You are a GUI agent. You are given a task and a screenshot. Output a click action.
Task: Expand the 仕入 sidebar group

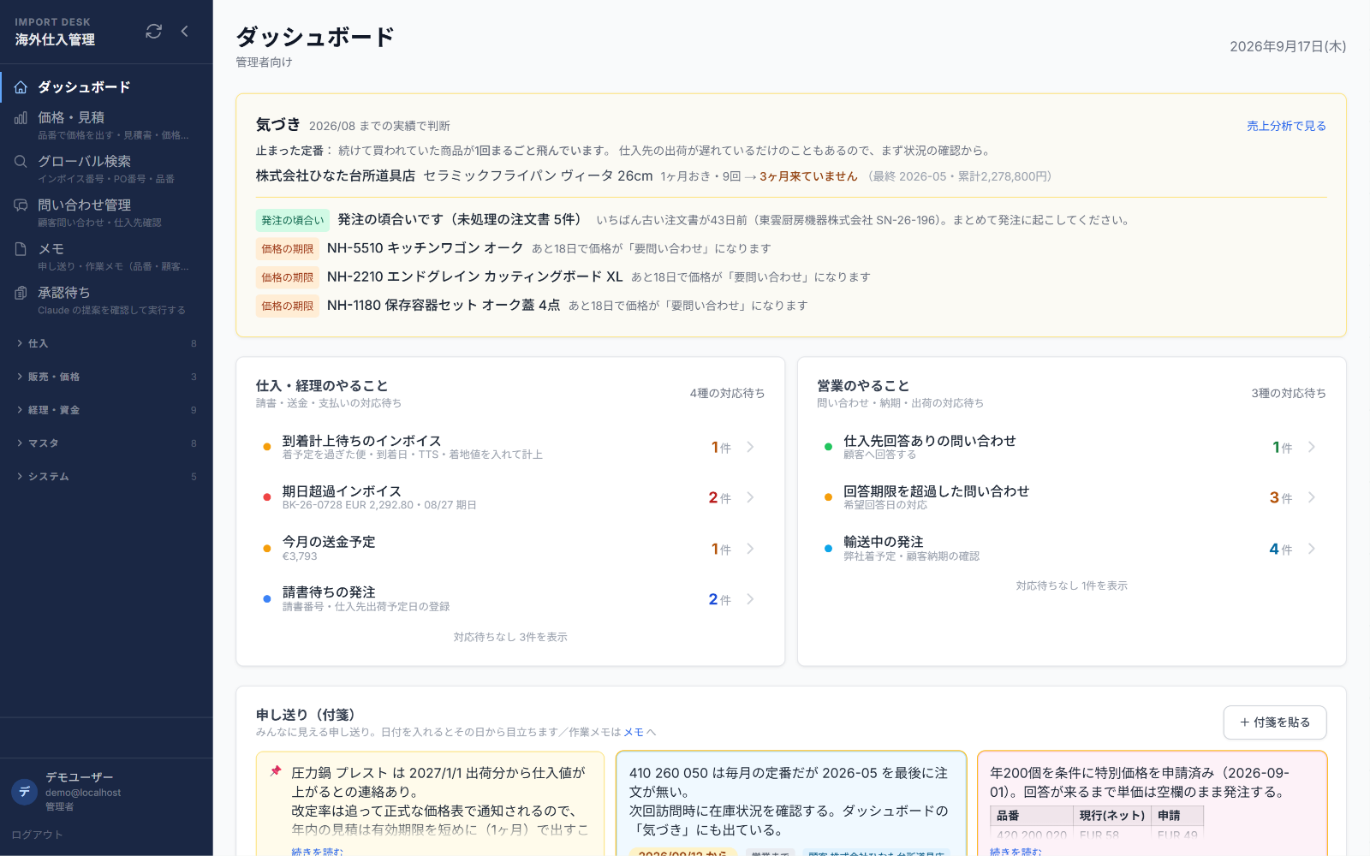click(106, 343)
